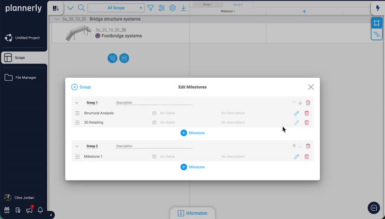The height and width of the screenshot is (219, 385).
Task: Delete Group 1
Action: [308, 102]
